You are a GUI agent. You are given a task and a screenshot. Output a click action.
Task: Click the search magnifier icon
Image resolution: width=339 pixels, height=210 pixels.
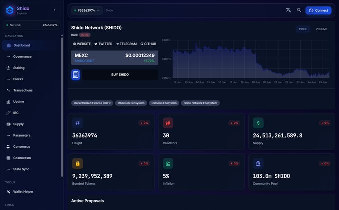299,10
